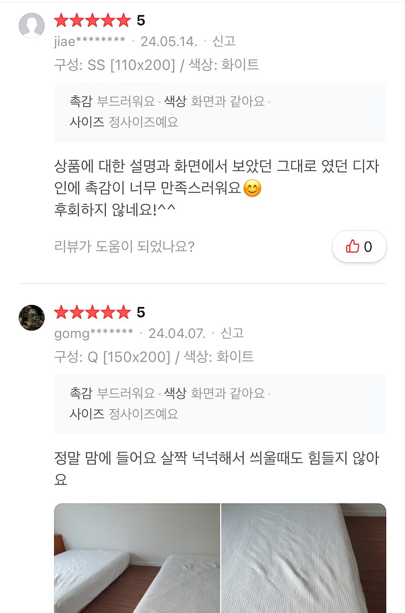
Task: Click gomg's 사이즈 정사이즈예요 attribute
Action: (124, 414)
